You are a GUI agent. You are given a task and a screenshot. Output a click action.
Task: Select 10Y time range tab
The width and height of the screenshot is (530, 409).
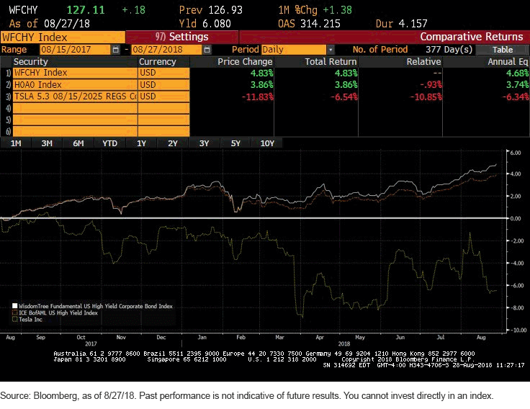coord(267,143)
